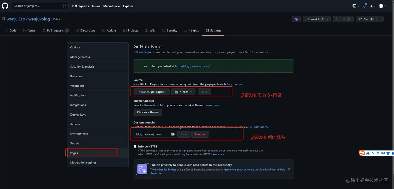
Task: Open Secrets settings
Action: pos(98,143)
